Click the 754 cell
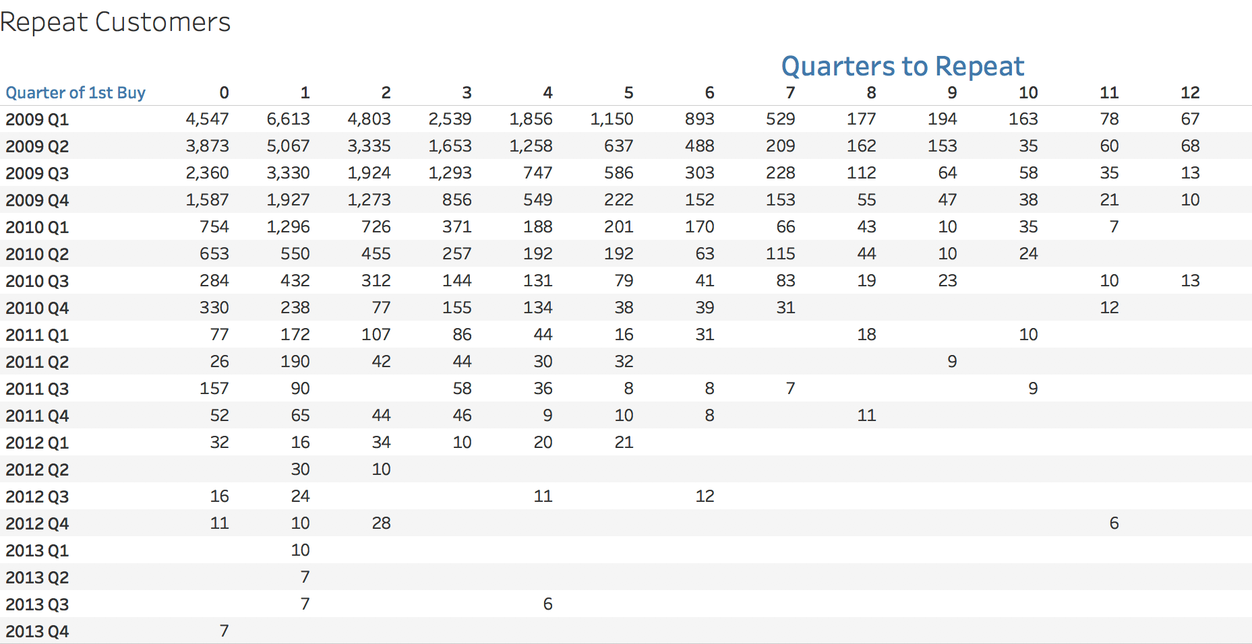 coord(214,227)
